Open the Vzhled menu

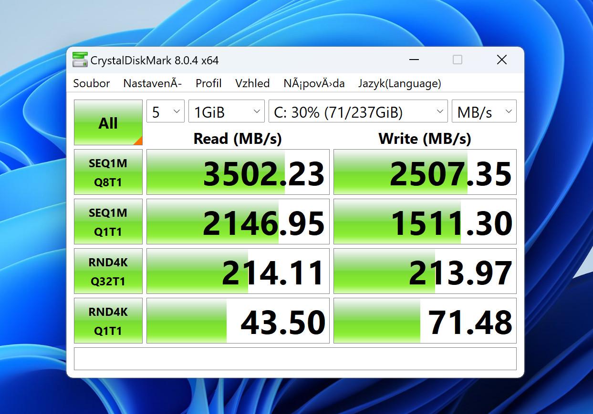[252, 83]
